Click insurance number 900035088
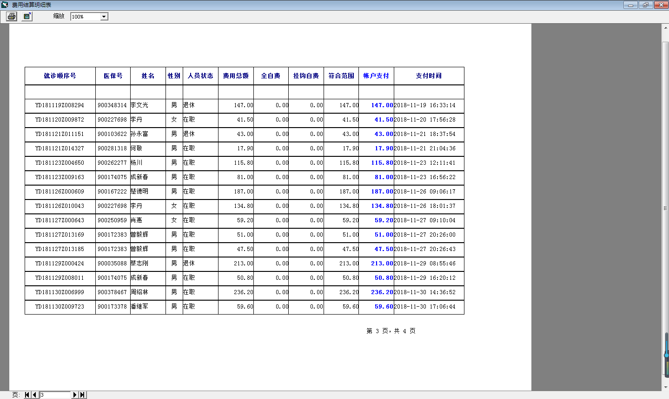Screen dimensions: 669x399 pyautogui.click(x=112, y=264)
